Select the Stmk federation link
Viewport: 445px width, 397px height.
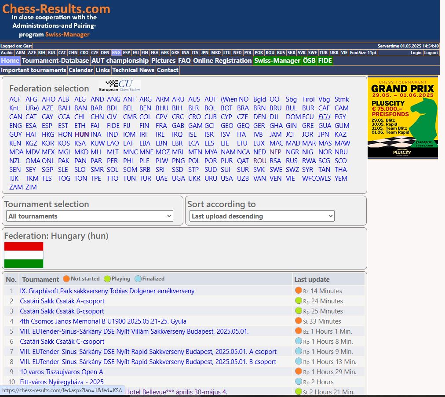click(x=342, y=99)
